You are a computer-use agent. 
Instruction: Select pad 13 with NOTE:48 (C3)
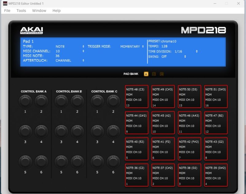(137, 97)
